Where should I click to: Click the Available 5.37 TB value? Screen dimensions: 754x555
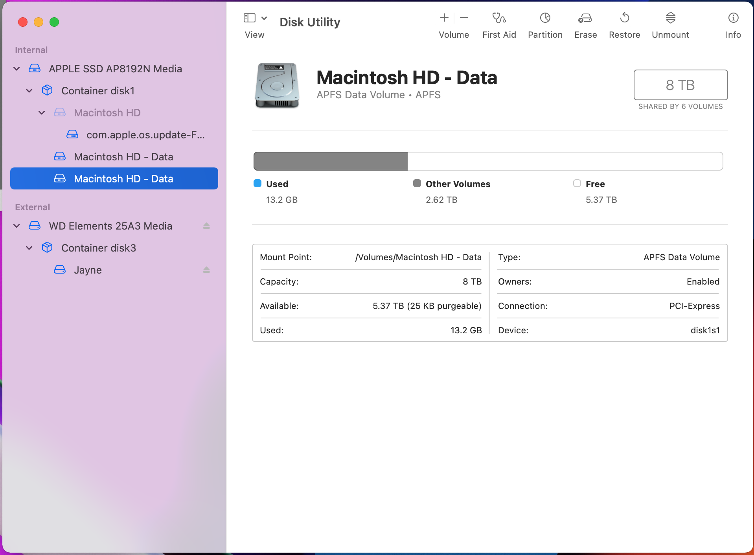(427, 306)
